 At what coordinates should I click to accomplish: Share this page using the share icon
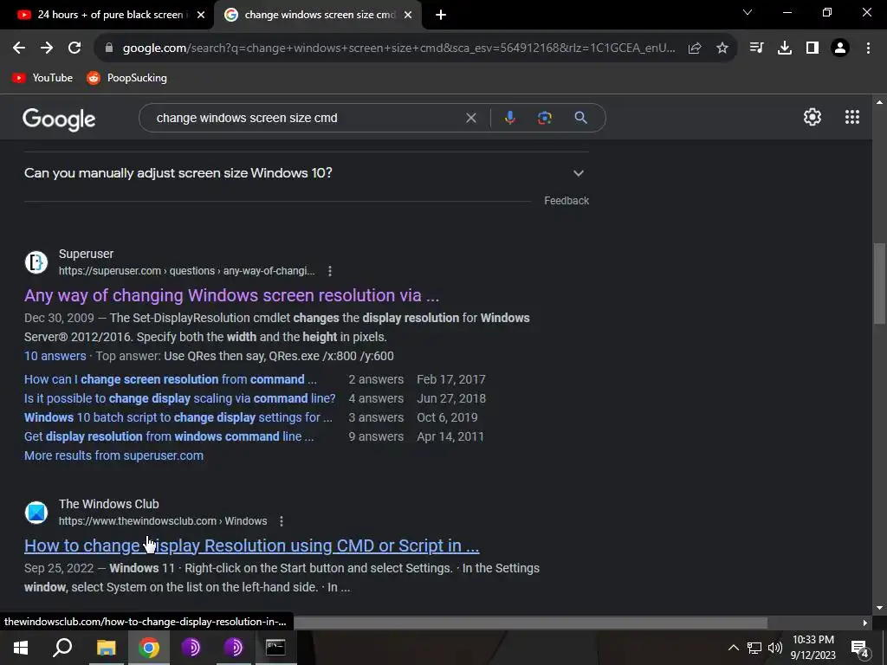pos(695,48)
